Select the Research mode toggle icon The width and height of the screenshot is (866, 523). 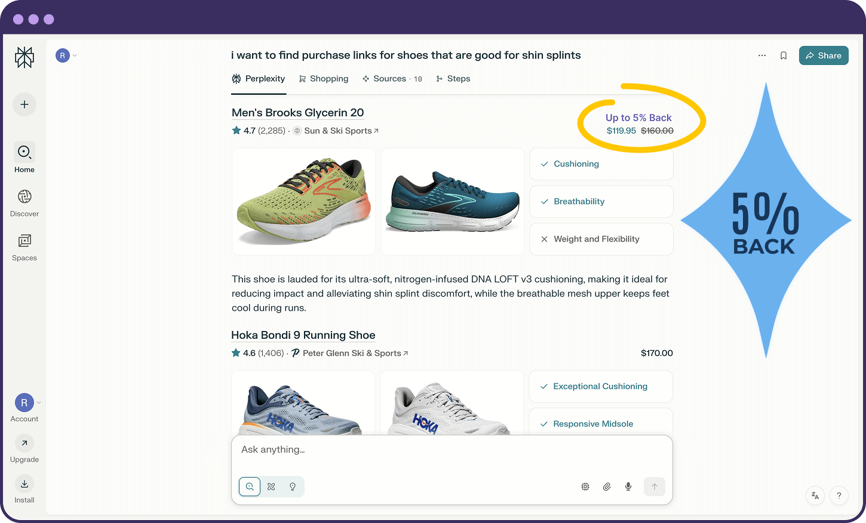(271, 487)
